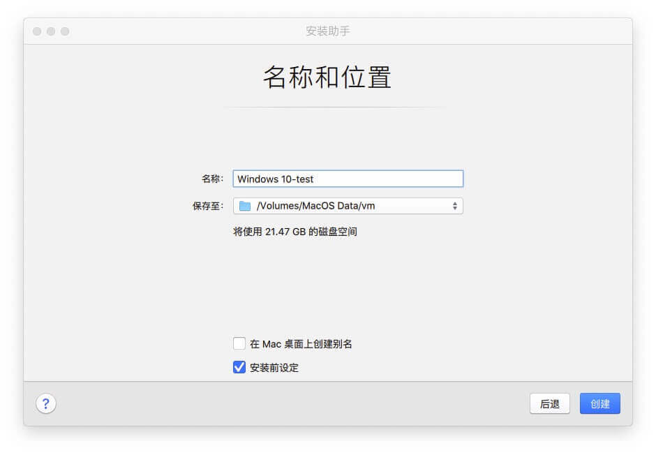Click the 名称 text field
The height and width of the screenshot is (455, 656).
click(348, 179)
